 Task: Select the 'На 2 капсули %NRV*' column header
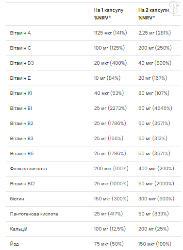point(153,14)
